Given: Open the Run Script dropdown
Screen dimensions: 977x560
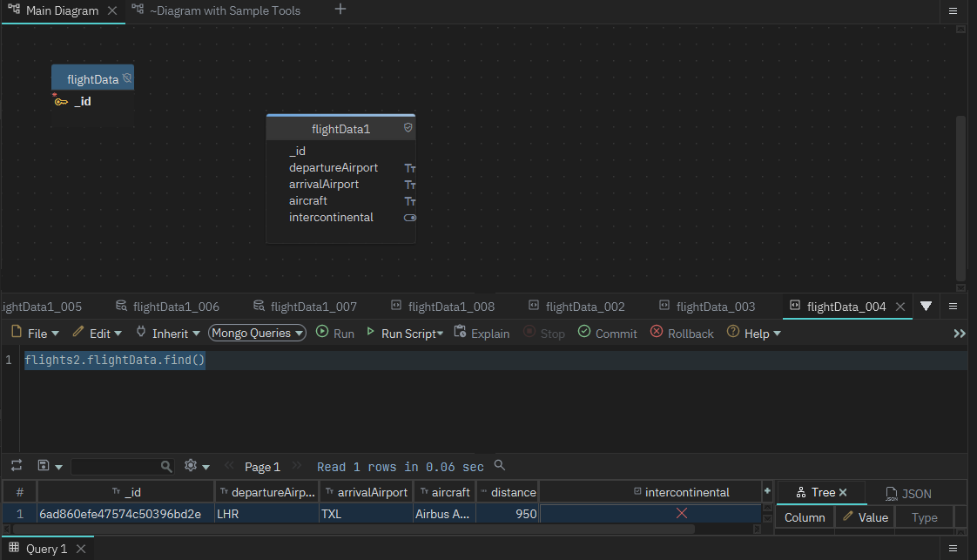Looking at the screenshot, I should (405, 334).
